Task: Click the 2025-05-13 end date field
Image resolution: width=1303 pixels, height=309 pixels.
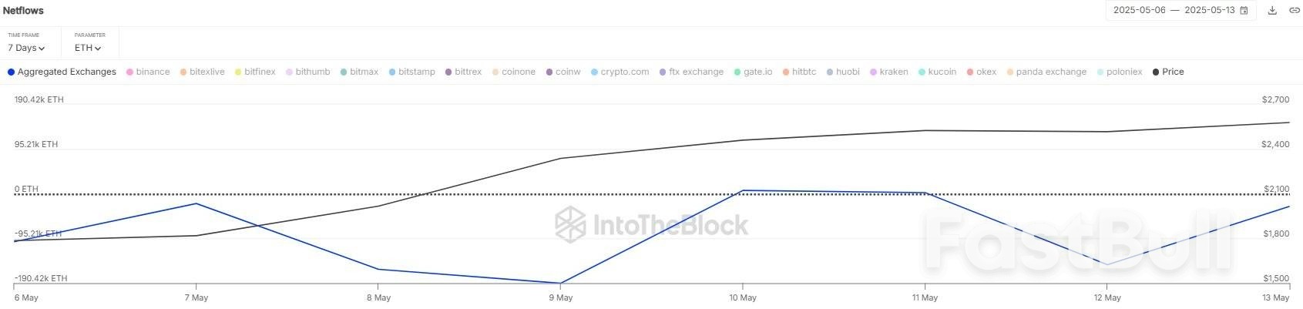Action: coord(1209,11)
